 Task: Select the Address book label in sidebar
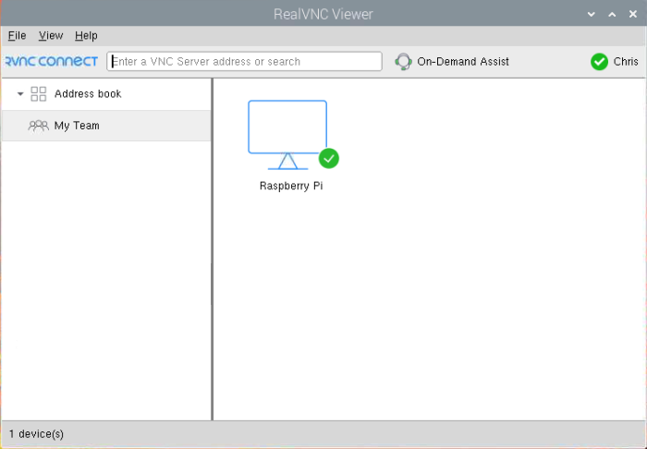[88, 94]
